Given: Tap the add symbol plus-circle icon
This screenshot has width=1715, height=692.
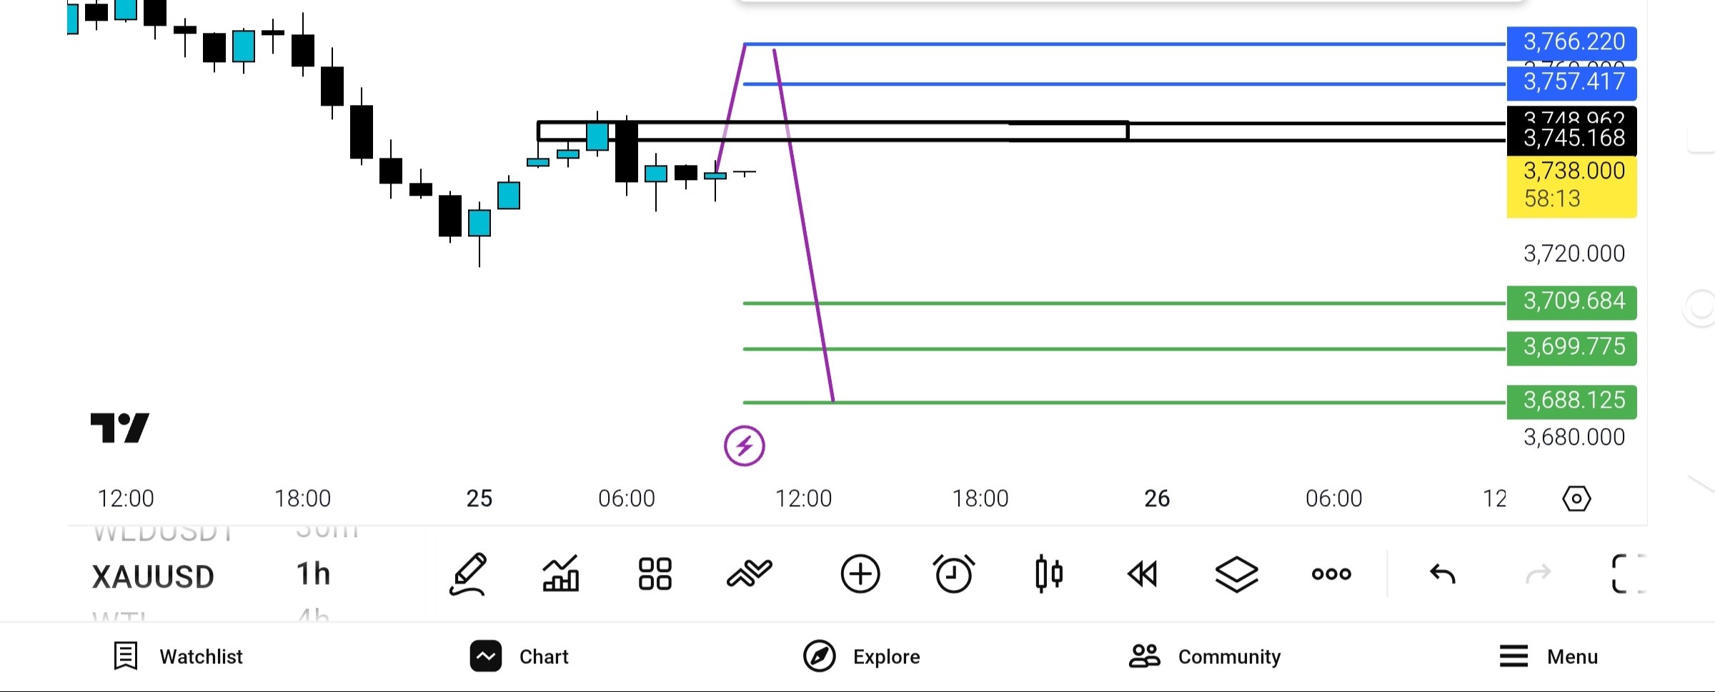Looking at the screenshot, I should click(x=860, y=573).
